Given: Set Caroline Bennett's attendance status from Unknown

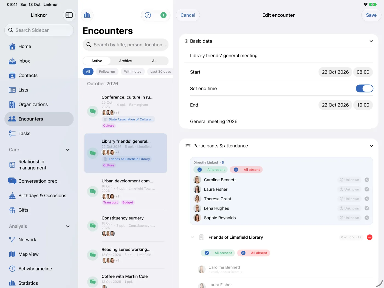Looking at the screenshot, I should tap(349, 180).
